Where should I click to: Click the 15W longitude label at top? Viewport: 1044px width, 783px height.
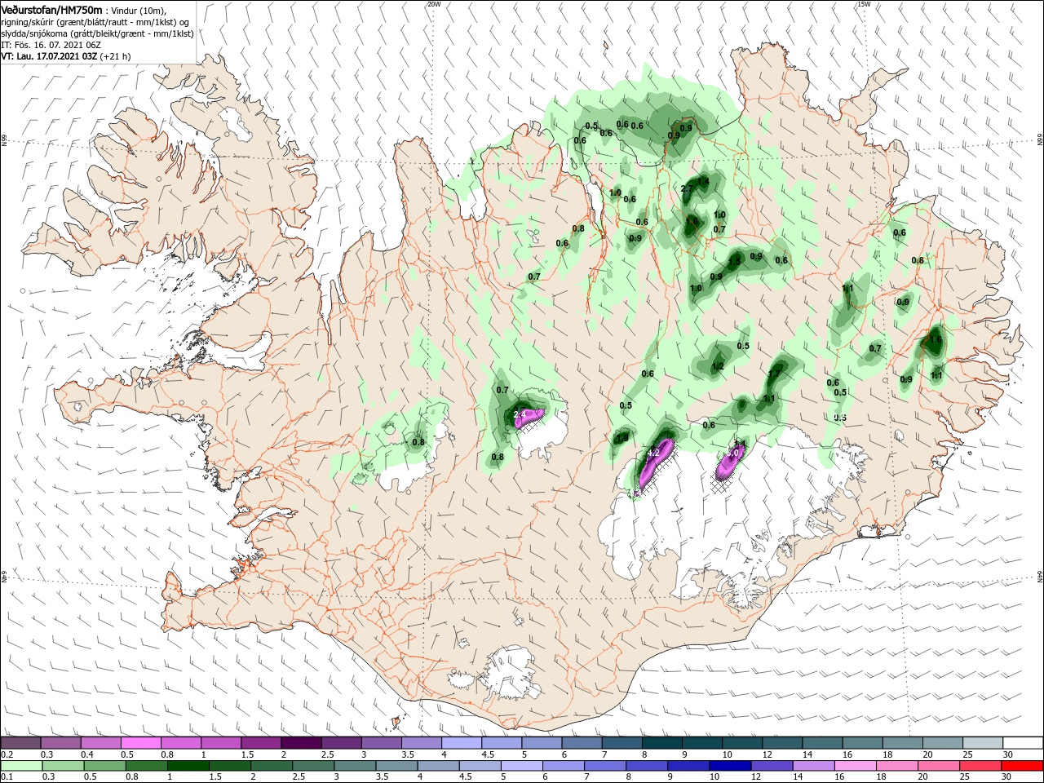pyautogui.click(x=863, y=4)
